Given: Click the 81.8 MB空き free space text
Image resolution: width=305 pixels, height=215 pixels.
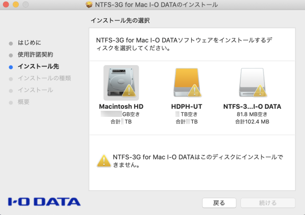Looking at the screenshot, I should (x=252, y=114).
